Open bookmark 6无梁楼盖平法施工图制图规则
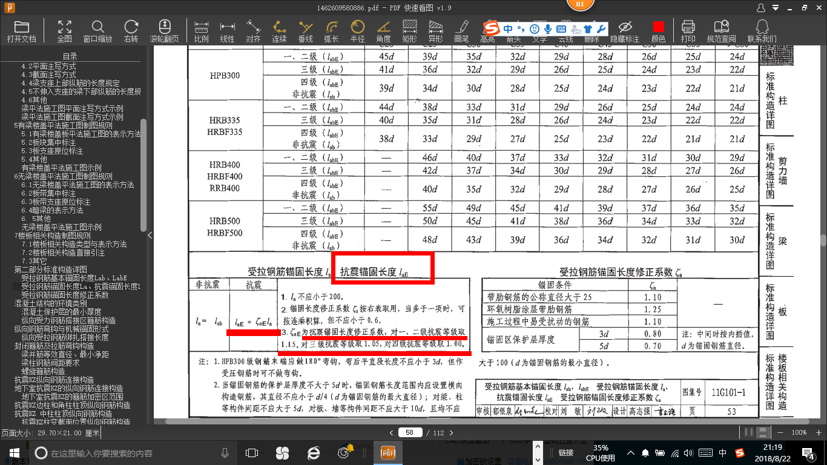Viewport: 827px width, 465px height. tap(63, 176)
